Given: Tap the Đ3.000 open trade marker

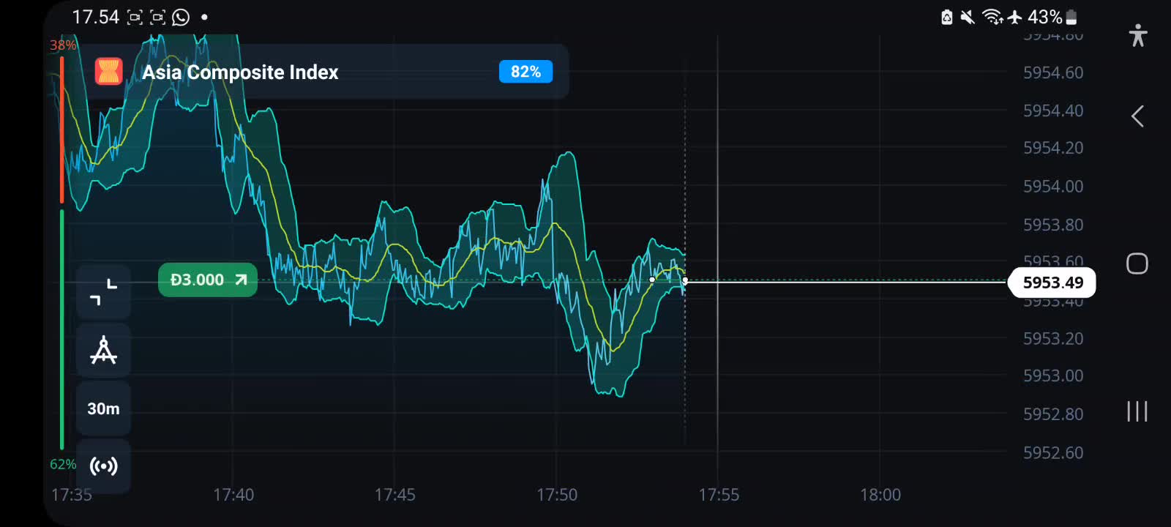Looking at the screenshot, I should pyautogui.click(x=208, y=280).
